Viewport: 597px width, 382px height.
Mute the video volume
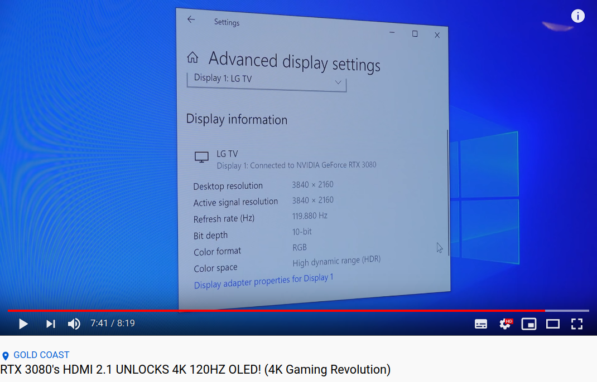[x=74, y=324]
